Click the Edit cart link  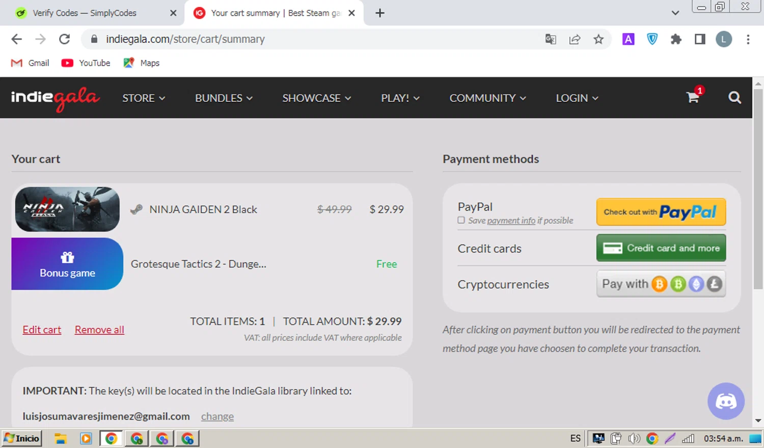click(x=42, y=330)
